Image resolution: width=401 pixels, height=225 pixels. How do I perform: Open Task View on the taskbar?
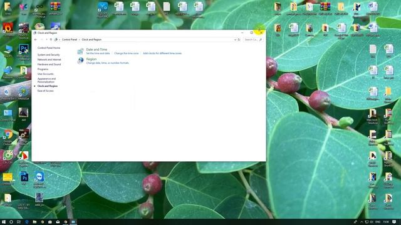[19, 222]
